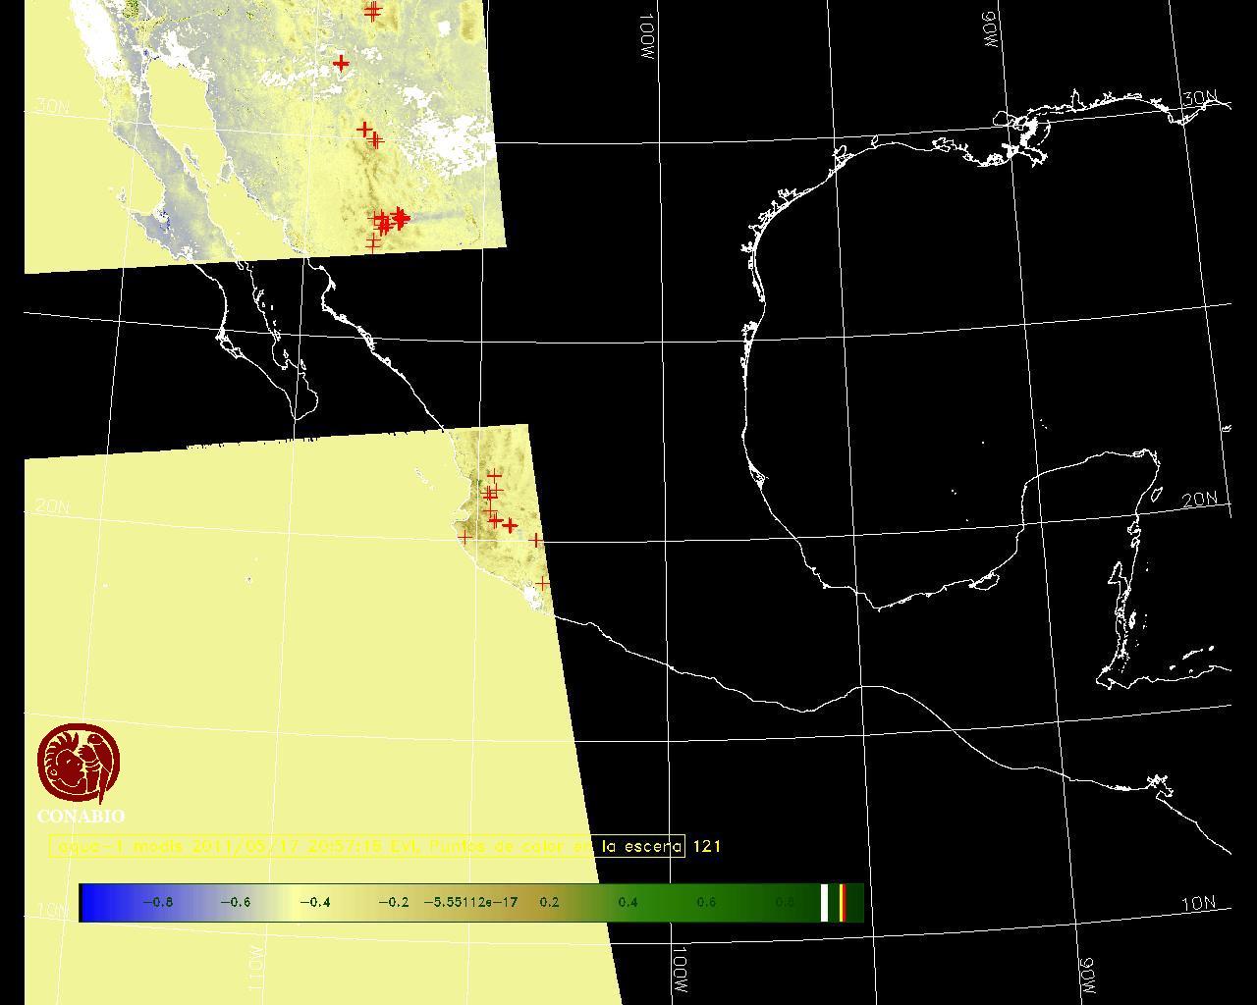Click the 100W longitude label at the top
Image resolution: width=1257 pixels, height=1005 pixels.
click(x=646, y=37)
